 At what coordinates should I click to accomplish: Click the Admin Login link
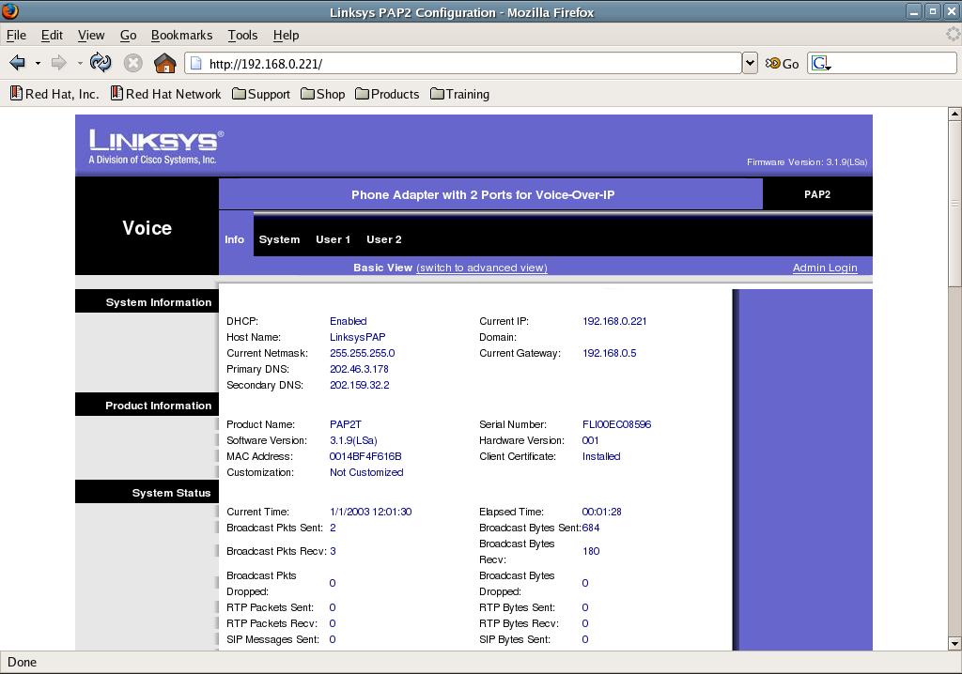824,268
